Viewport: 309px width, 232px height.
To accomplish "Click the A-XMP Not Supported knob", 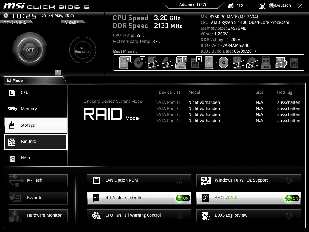I will [83, 50].
